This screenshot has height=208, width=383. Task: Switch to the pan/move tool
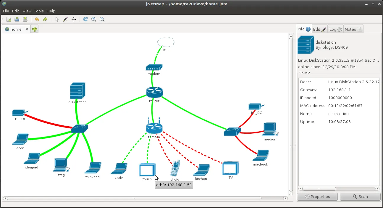tap(74, 19)
